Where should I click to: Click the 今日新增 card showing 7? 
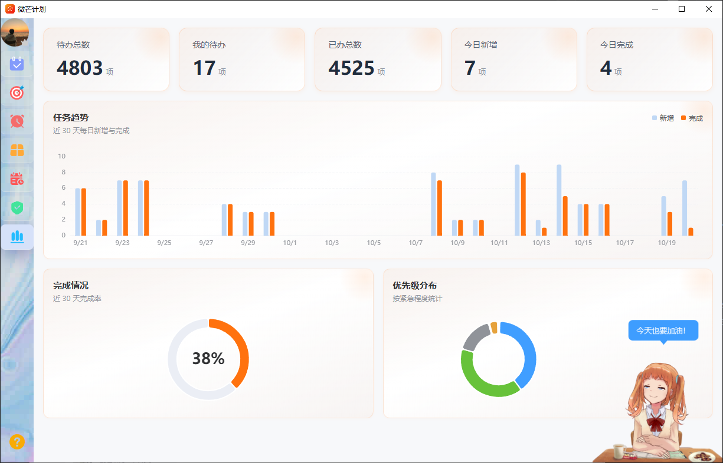pyautogui.click(x=514, y=59)
